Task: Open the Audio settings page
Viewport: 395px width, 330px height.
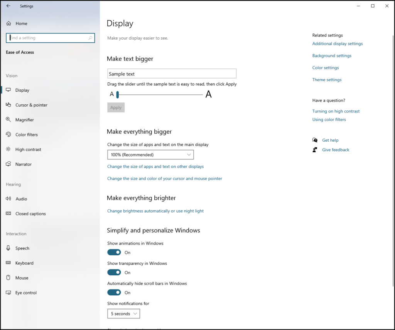Action: [x=21, y=199]
